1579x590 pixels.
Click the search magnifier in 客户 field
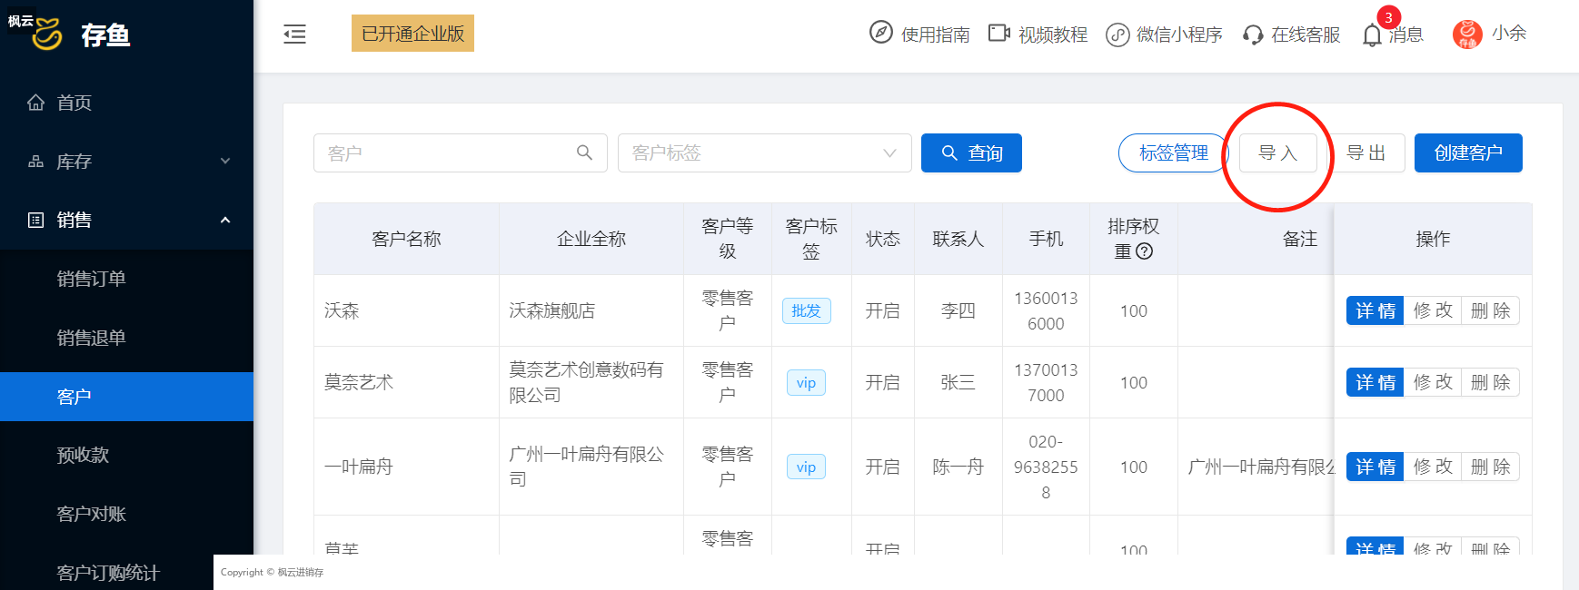click(584, 152)
